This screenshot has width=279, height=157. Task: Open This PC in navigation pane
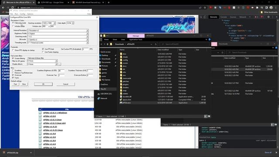103,89
